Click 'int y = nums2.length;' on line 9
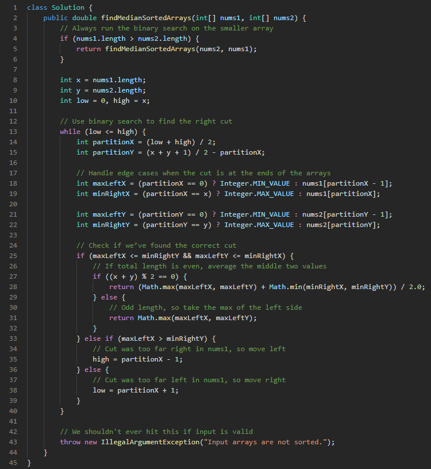This screenshot has width=431, height=469. pos(103,90)
